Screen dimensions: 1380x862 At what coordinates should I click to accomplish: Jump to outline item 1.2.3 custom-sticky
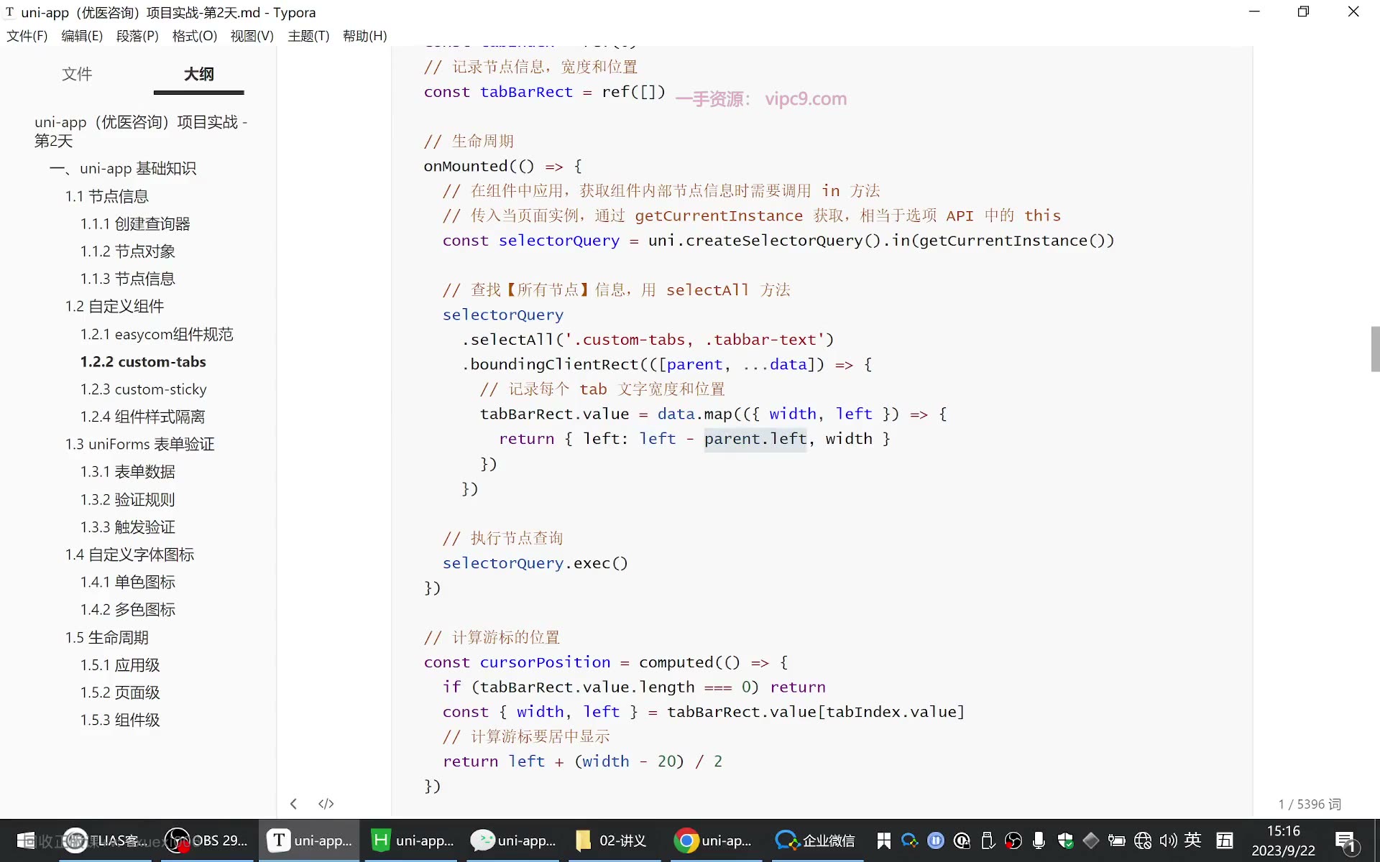click(x=144, y=389)
